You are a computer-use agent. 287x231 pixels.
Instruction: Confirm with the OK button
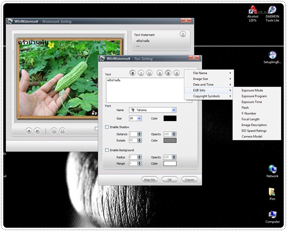[170, 180]
